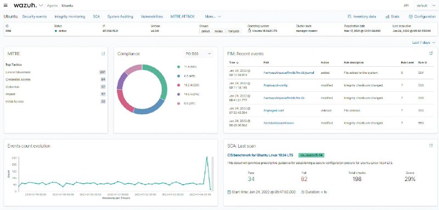Click the rule ID 553 cell
This screenshot has width=439, height=210.
[421, 110]
